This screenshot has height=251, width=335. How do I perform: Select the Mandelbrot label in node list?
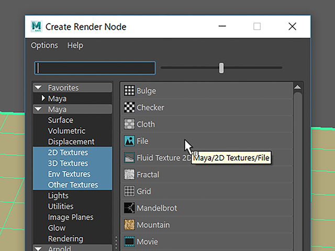pos(157,208)
